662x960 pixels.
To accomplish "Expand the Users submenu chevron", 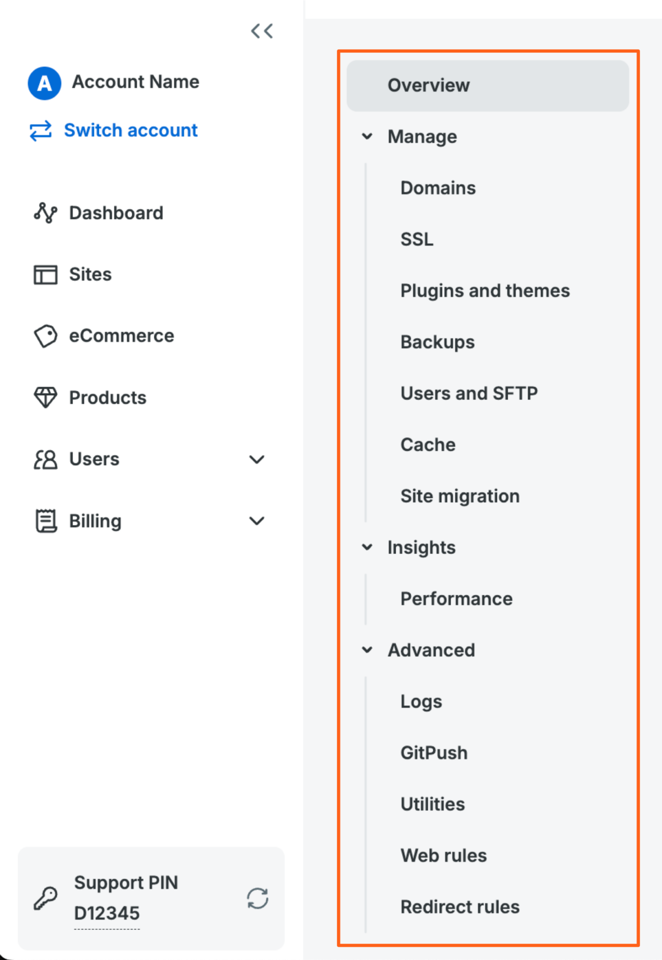I will click(x=256, y=460).
